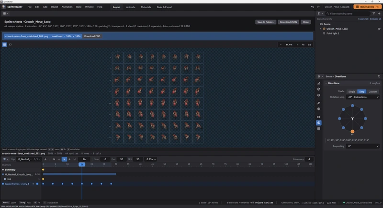Image resolution: width=383 pixels, height=208 pixels.
Task: Switch to the Materials workspace tab
Action: (146, 7)
